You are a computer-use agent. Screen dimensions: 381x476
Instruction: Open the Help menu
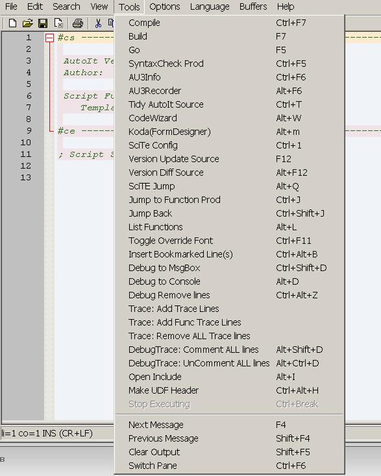click(x=286, y=6)
